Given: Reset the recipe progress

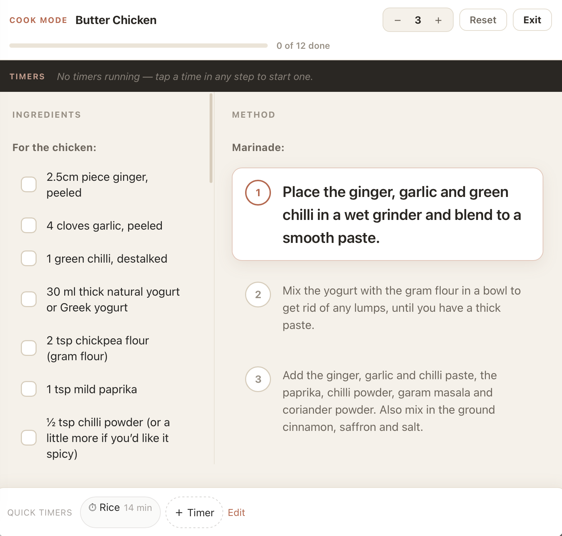Looking at the screenshot, I should pyautogui.click(x=483, y=20).
